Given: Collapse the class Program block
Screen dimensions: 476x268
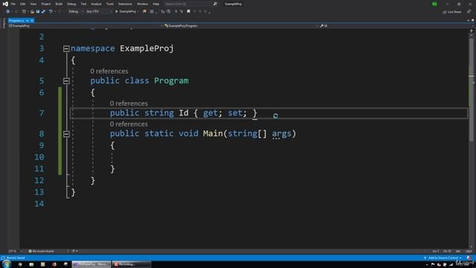Looking at the screenshot, I should click(66, 81).
